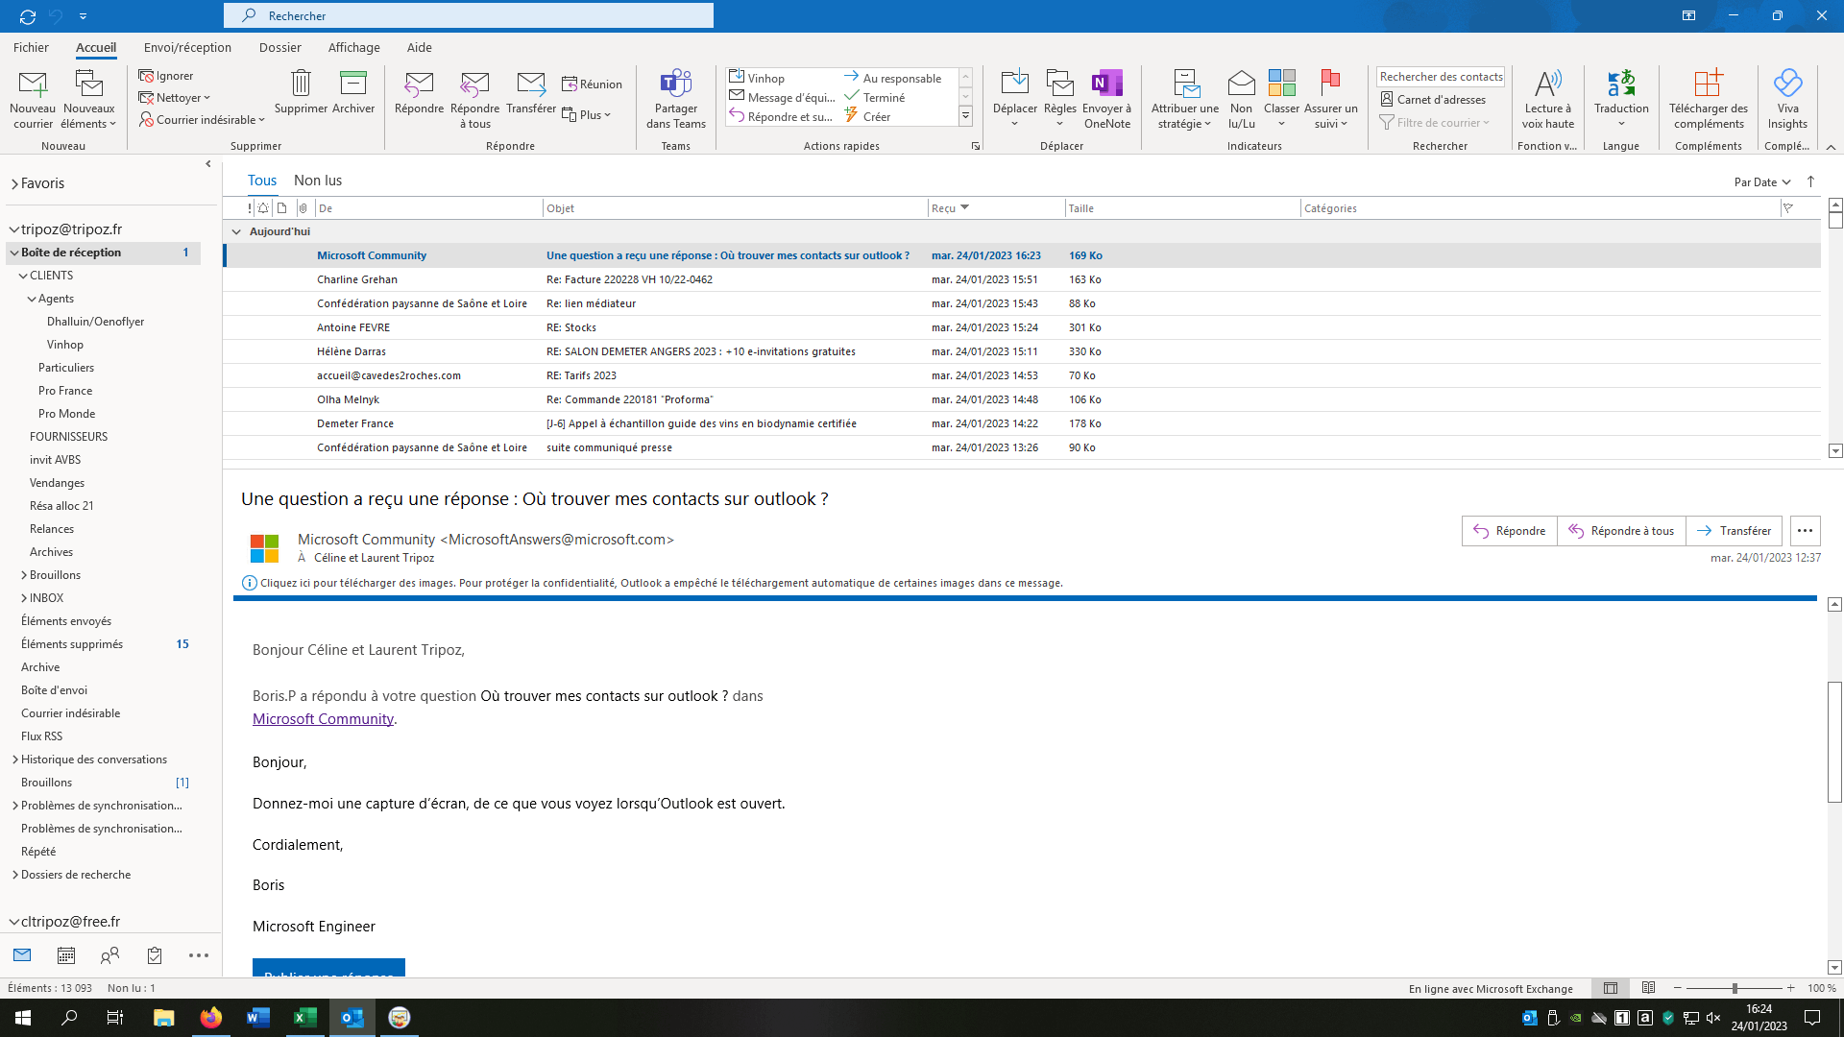
Task: Switch to the Envoi/réception tab
Action: tap(187, 47)
